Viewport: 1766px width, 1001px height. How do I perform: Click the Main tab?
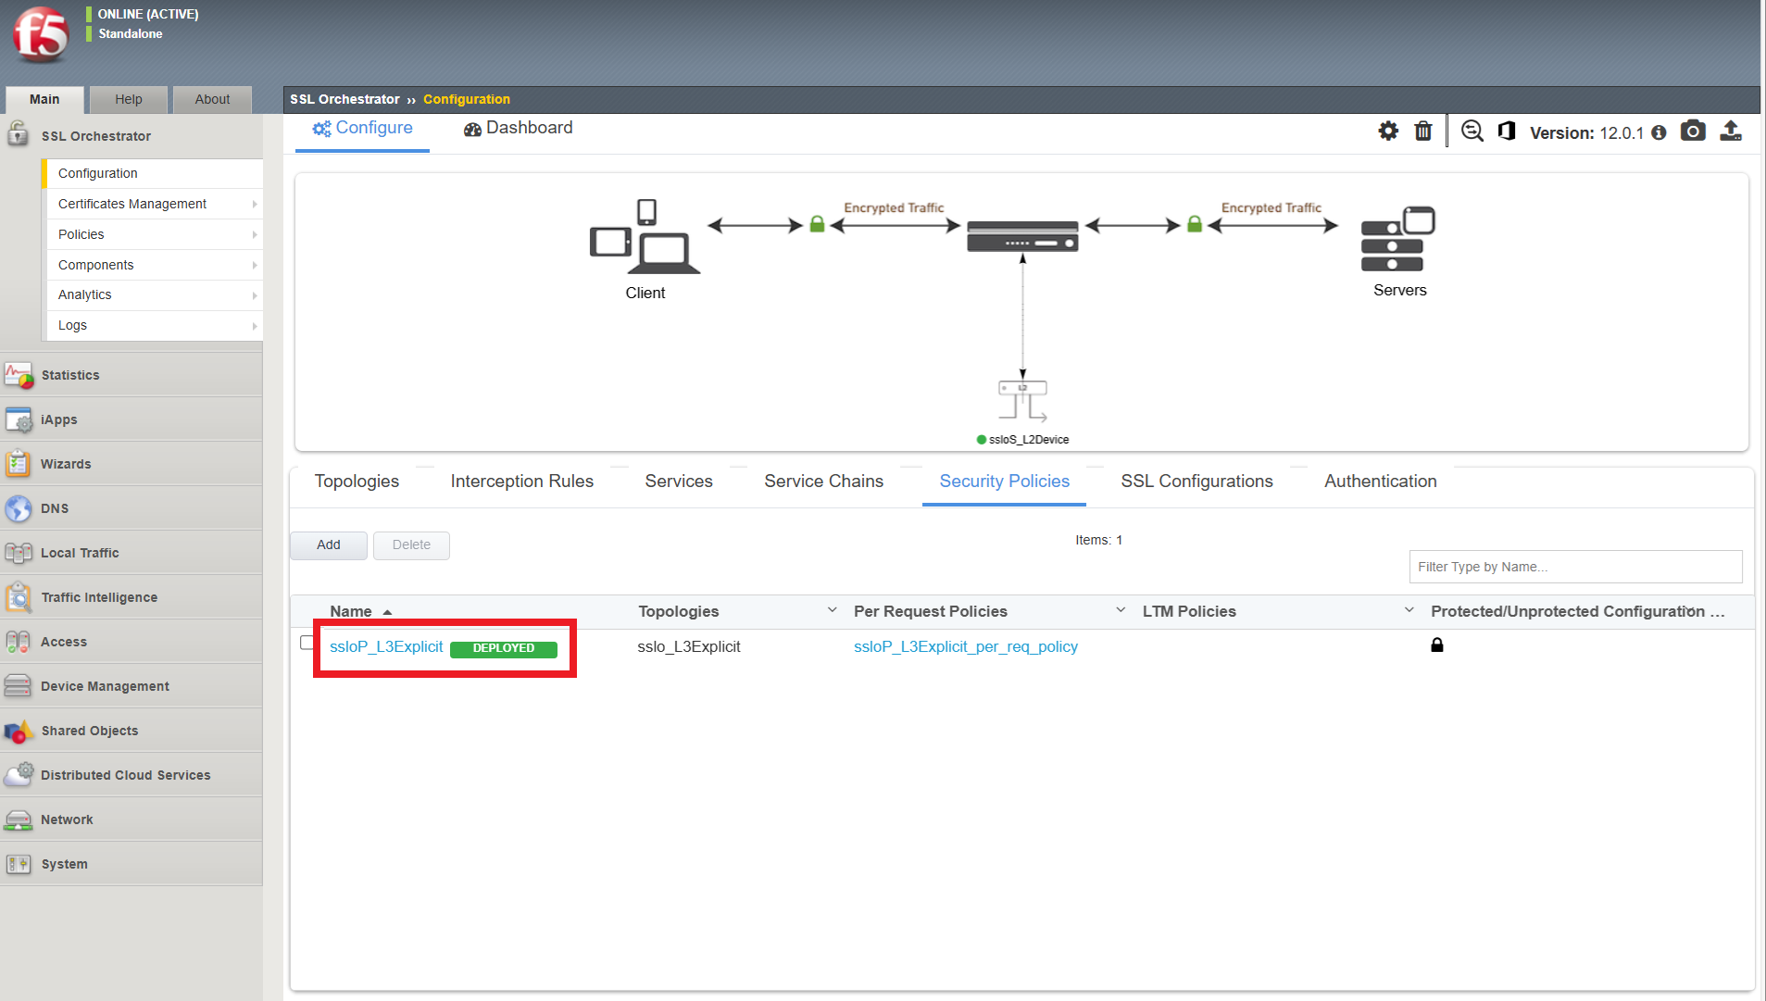44,99
